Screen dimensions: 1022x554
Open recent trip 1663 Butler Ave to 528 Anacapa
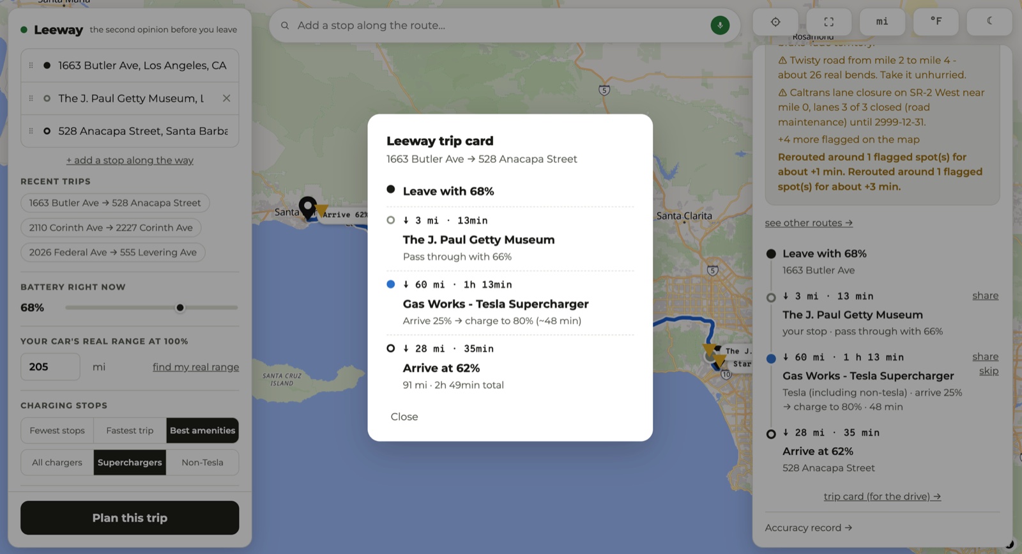[115, 203]
